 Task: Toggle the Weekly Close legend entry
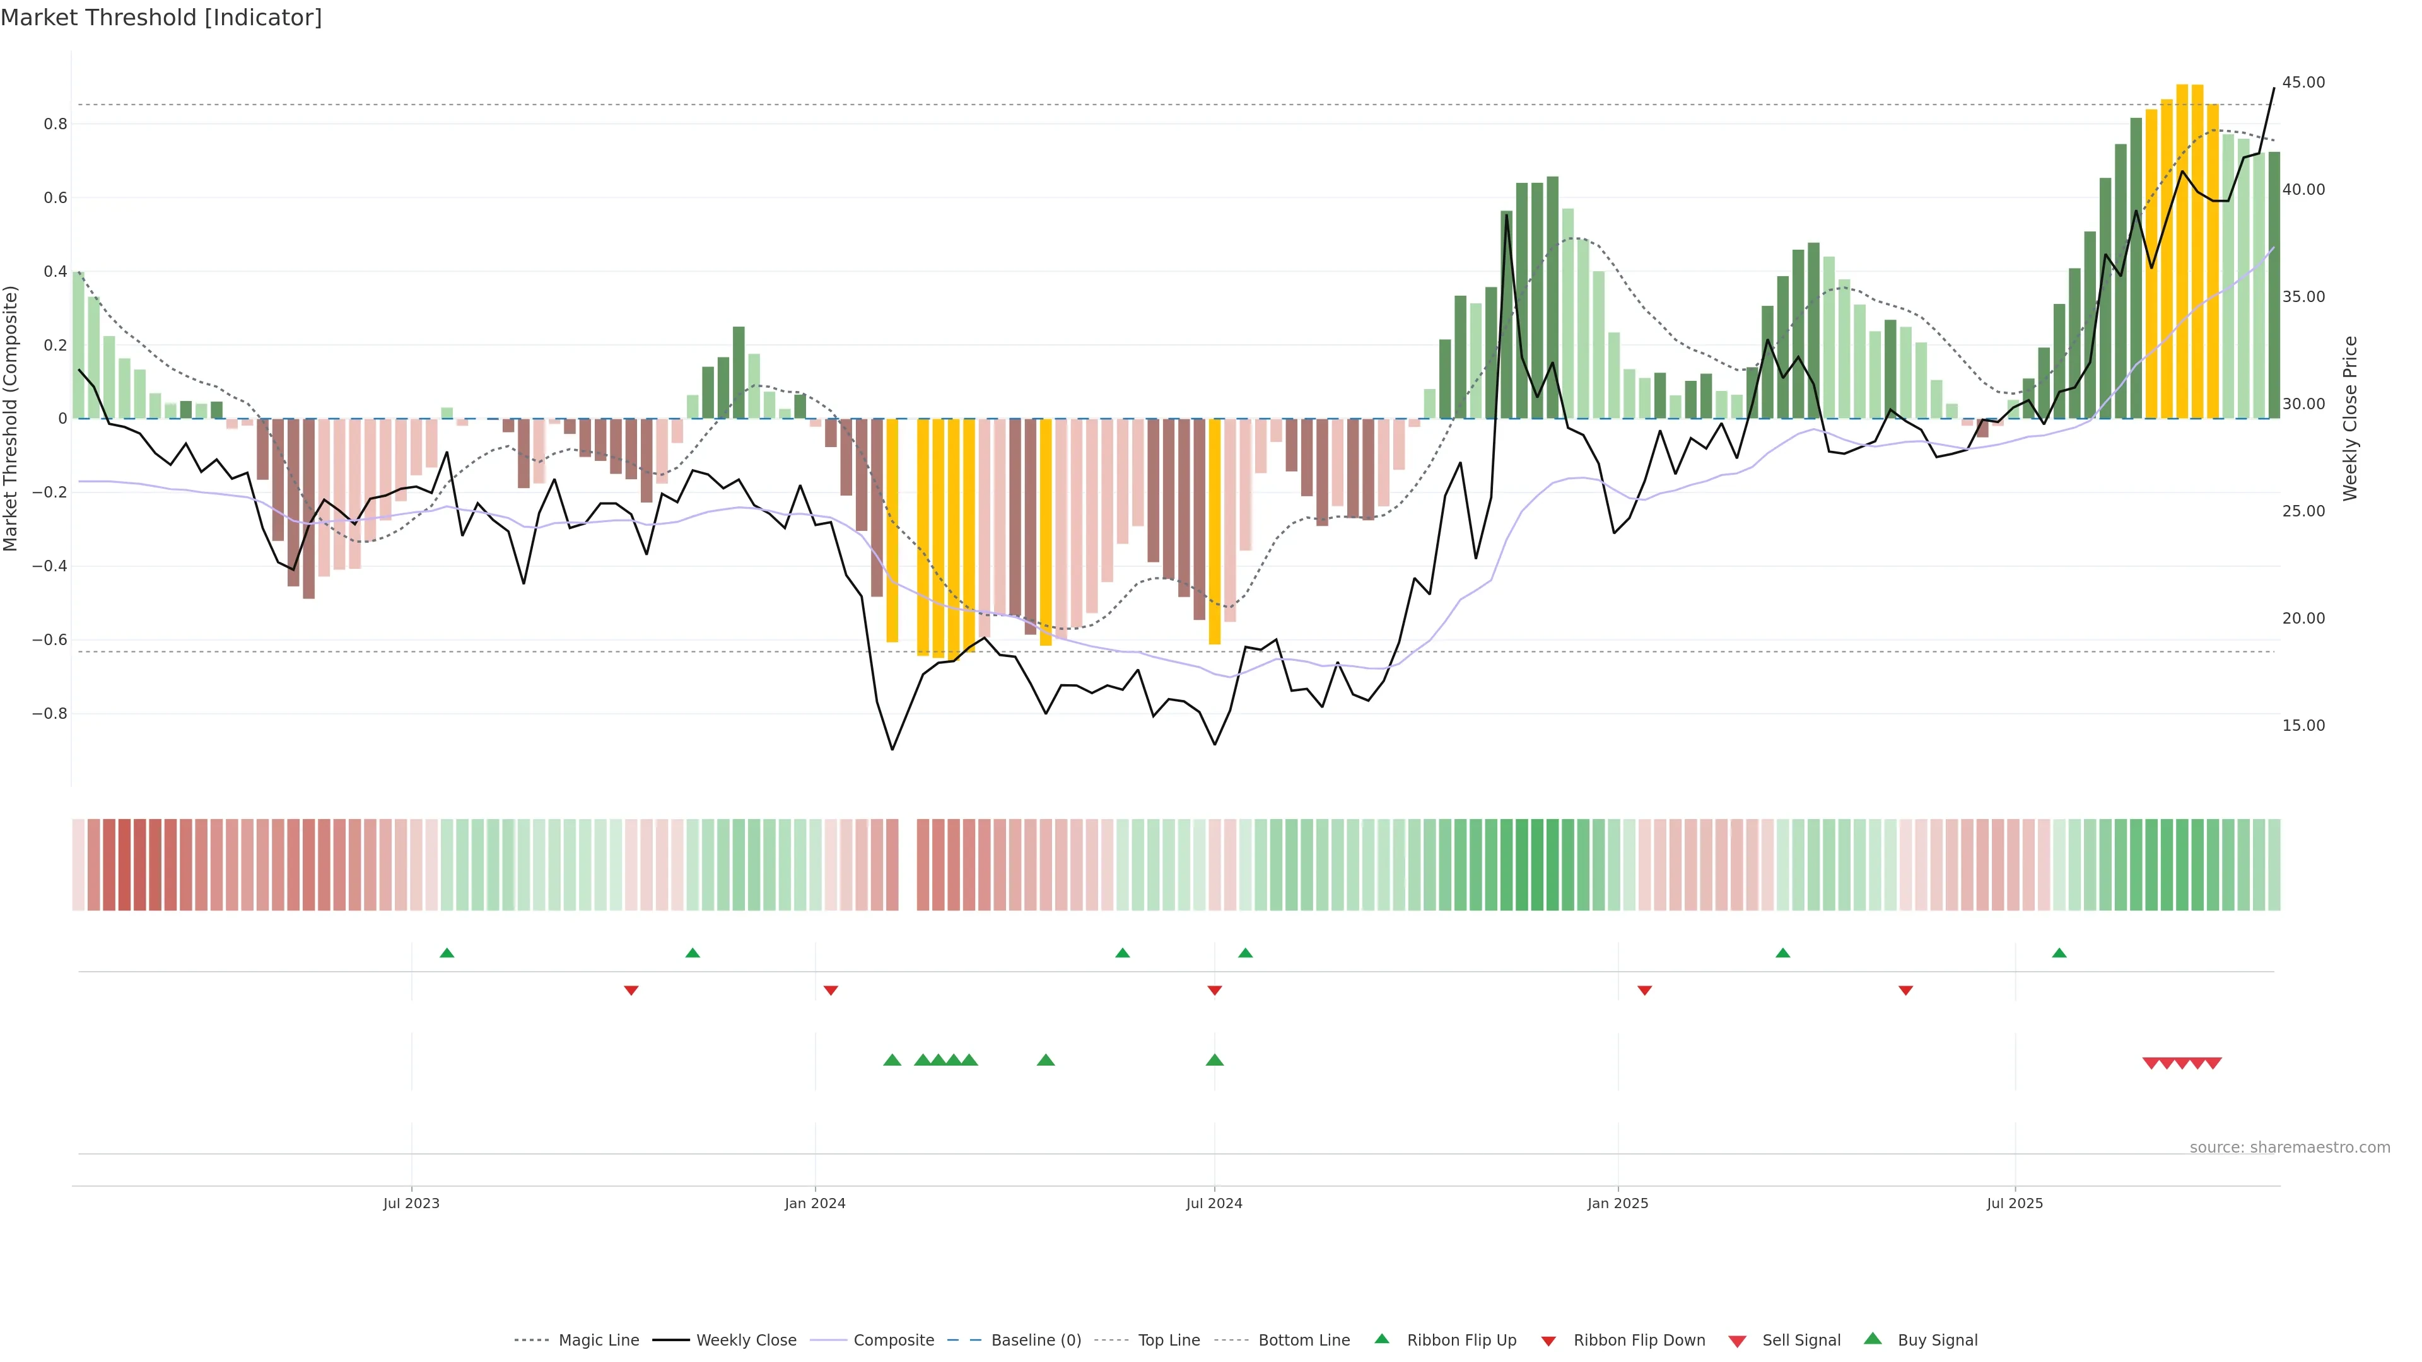point(746,1341)
